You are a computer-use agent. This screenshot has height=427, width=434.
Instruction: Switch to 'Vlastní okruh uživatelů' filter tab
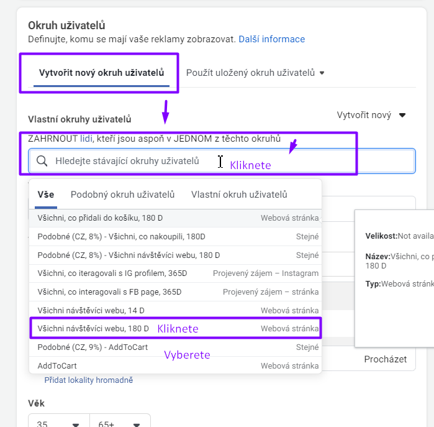pyautogui.click(x=239, y=195)
